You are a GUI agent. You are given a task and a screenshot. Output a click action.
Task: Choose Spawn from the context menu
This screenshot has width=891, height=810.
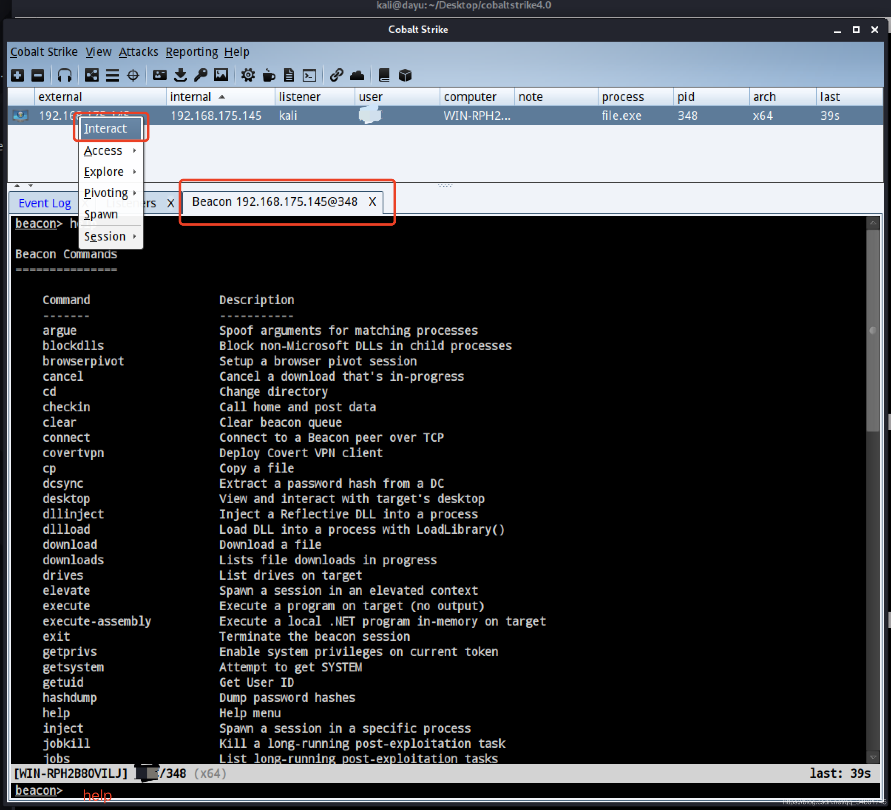click(x=111, y=214)
